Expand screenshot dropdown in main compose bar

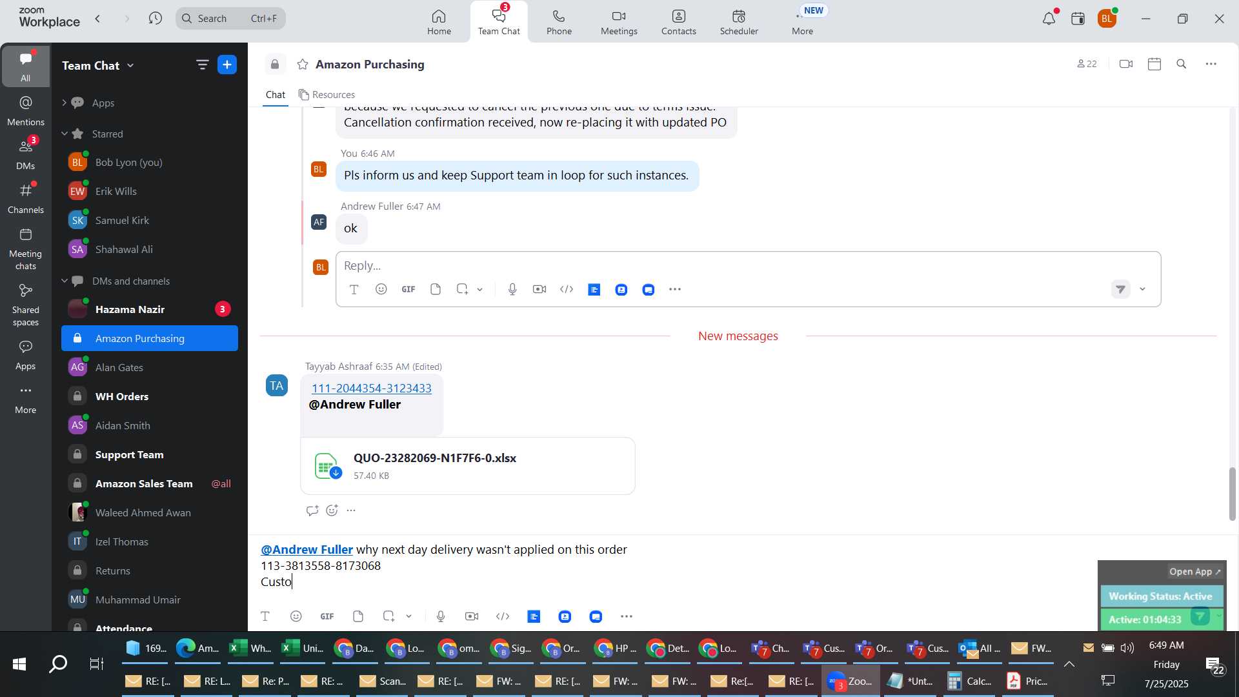tap(409, 617)
